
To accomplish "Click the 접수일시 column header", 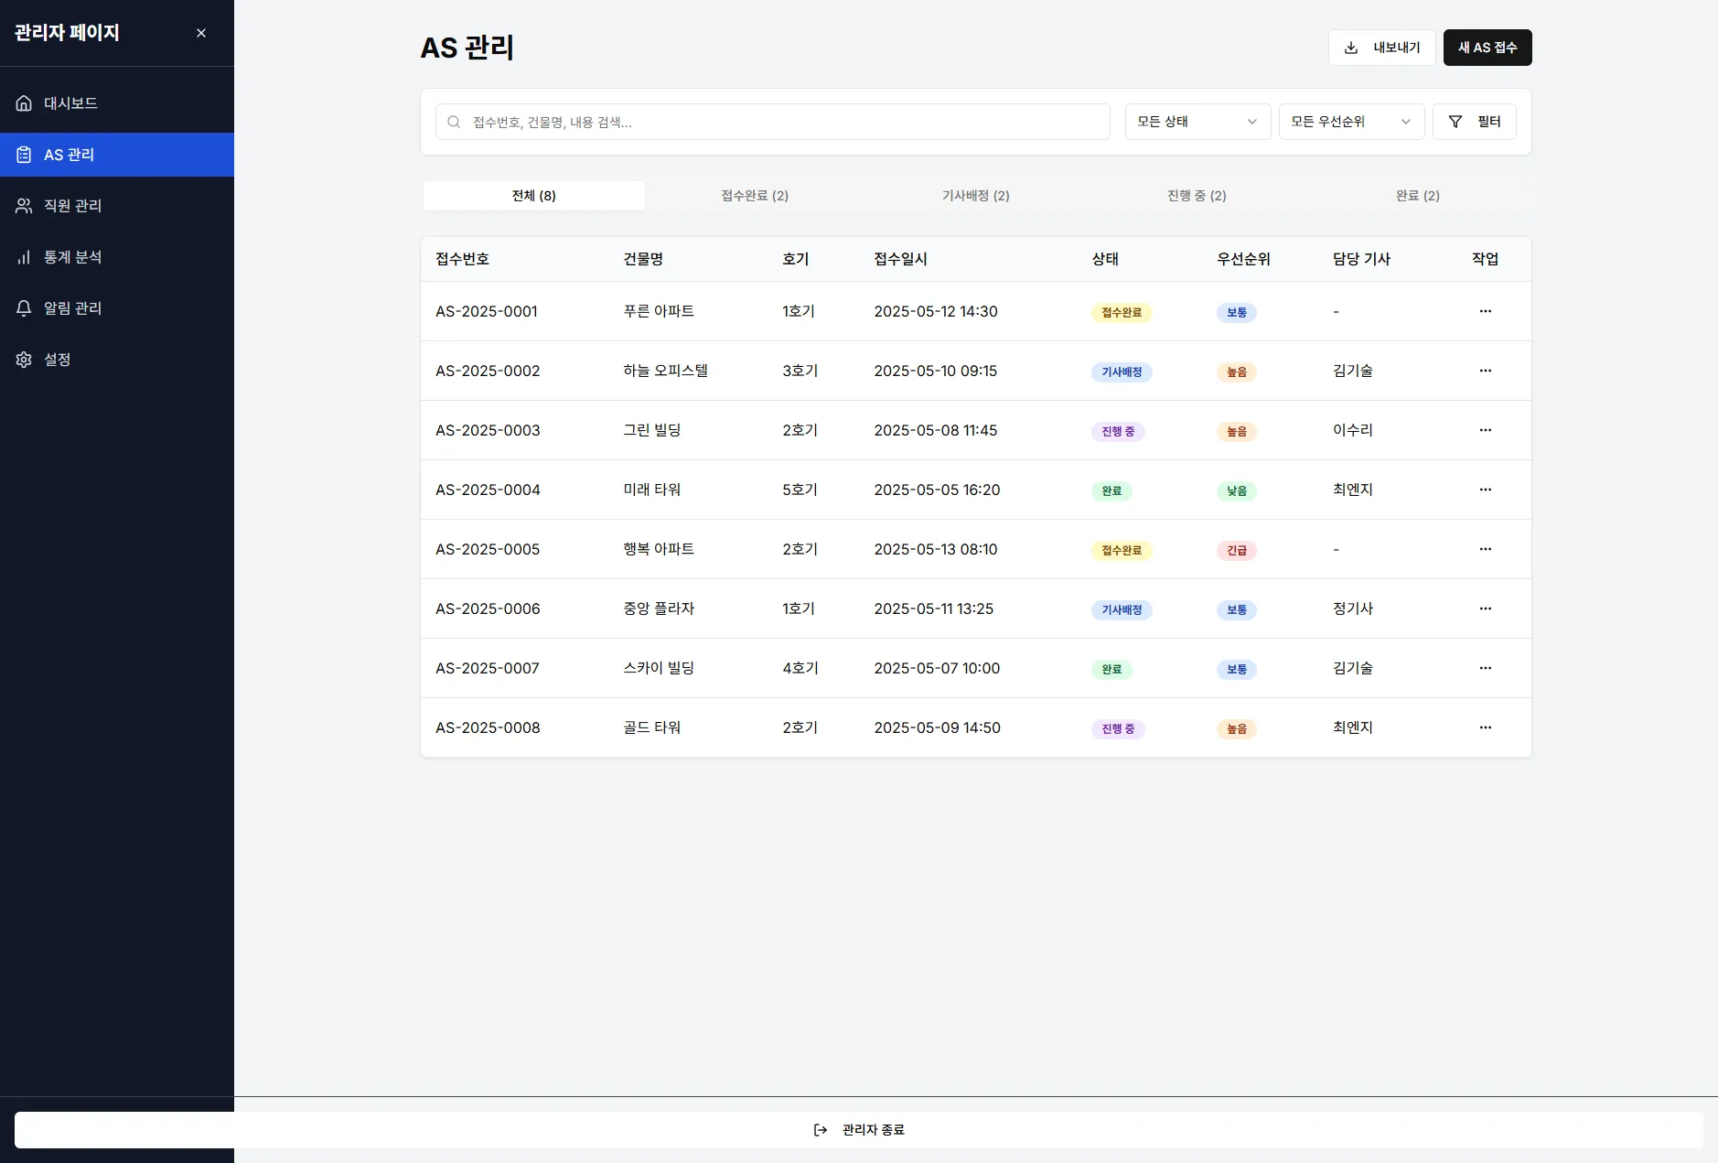I will [900, 259].
